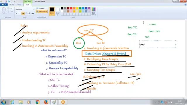
Task: Pick the lime color swatch
Action: point(80,11)
